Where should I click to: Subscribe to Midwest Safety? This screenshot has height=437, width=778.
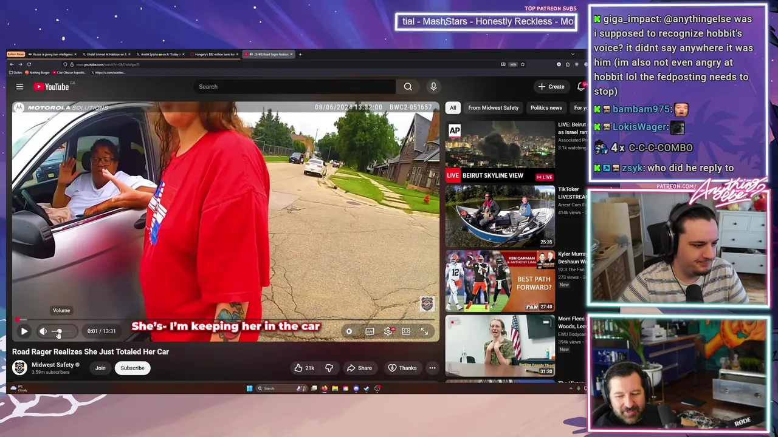coord(133,368)
